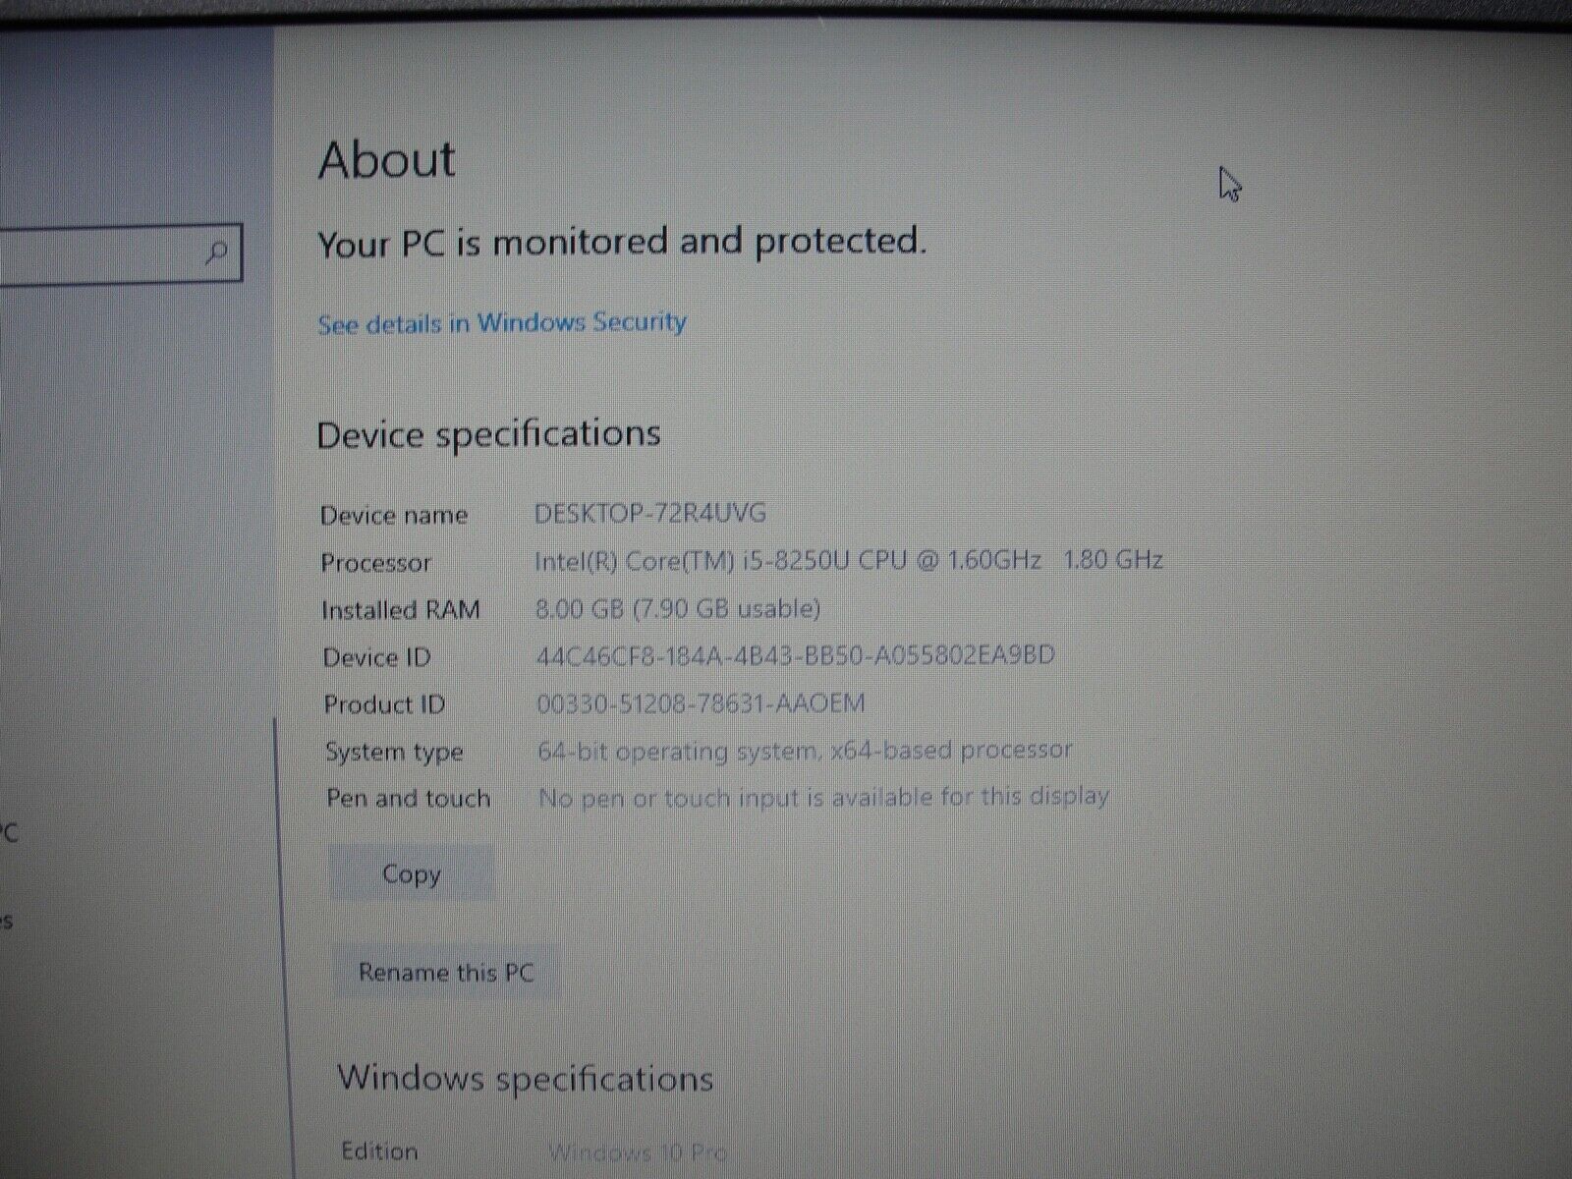
Task: Click the Windows 10 Pro edition value
Action: [639, 1151]
